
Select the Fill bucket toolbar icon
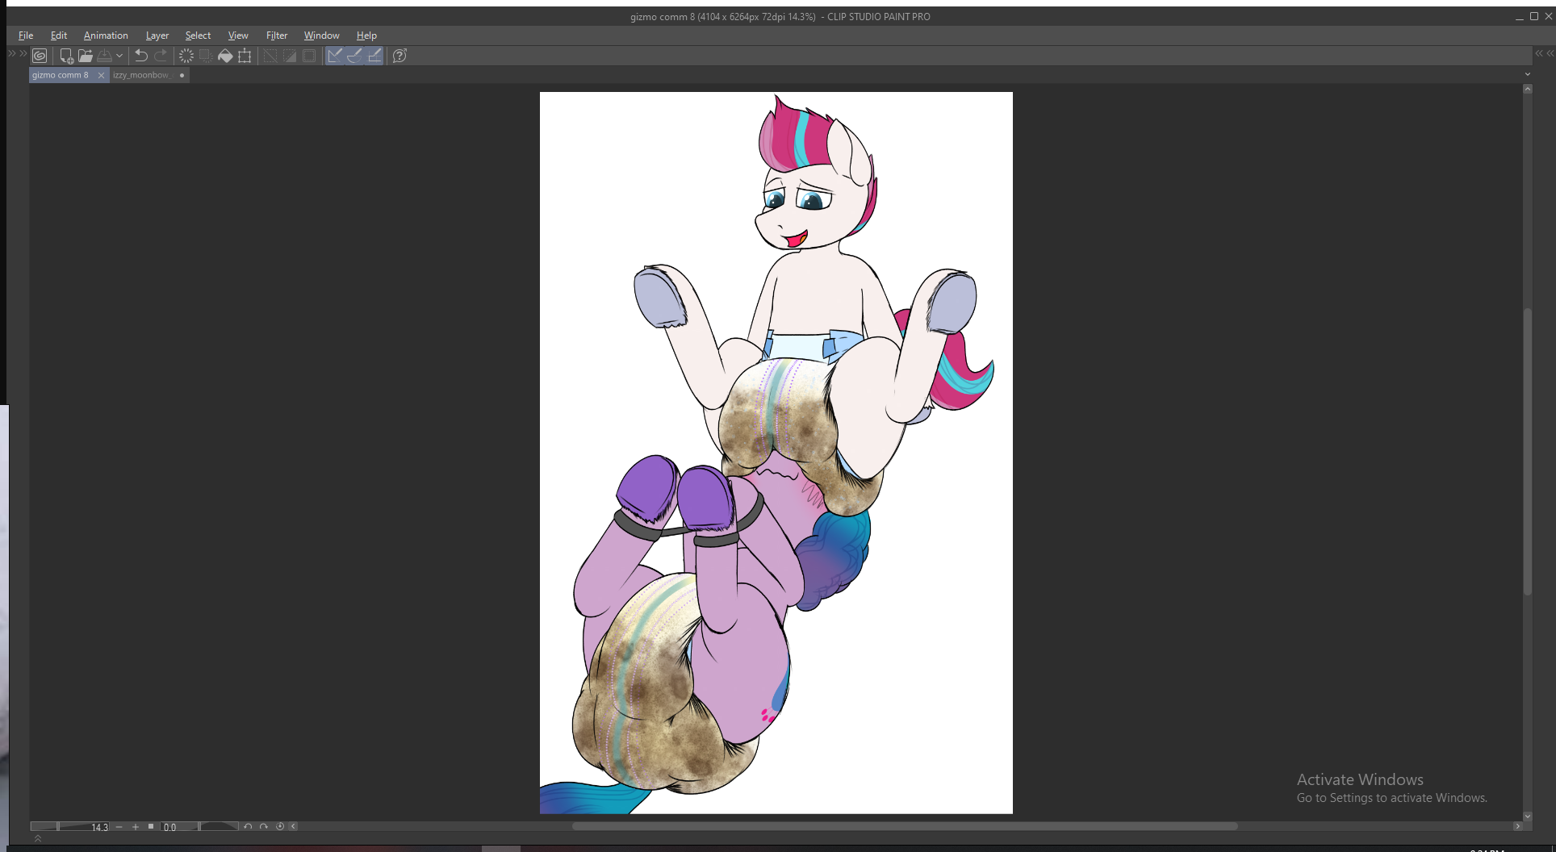pyautogui.click(x=225, y=56)
